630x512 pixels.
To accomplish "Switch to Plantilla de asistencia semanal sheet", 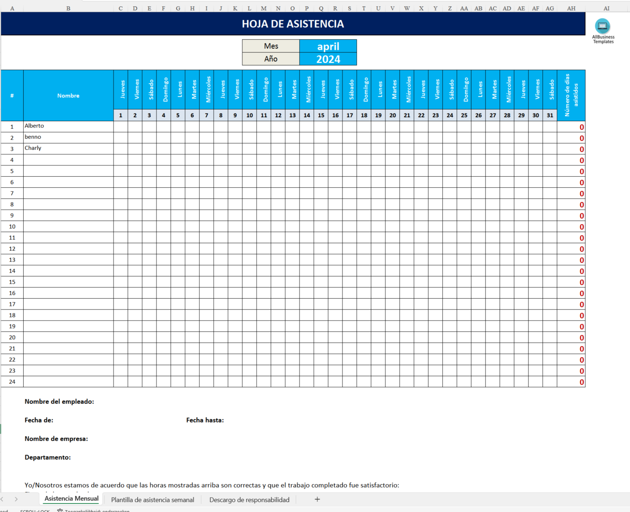I will coord(152,499).
